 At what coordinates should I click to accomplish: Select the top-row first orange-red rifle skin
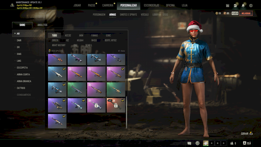[57, 59]
